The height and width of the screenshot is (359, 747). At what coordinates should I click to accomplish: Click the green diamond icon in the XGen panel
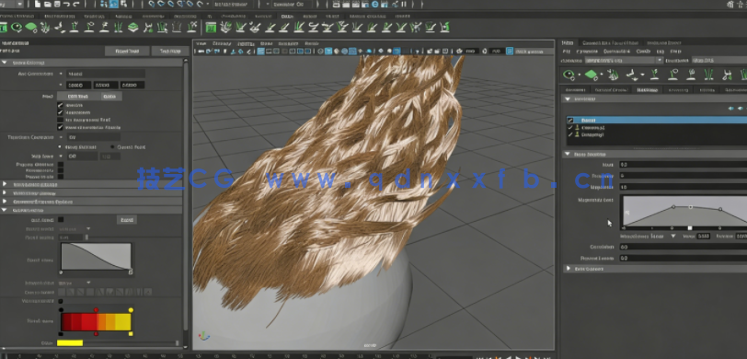591,75
